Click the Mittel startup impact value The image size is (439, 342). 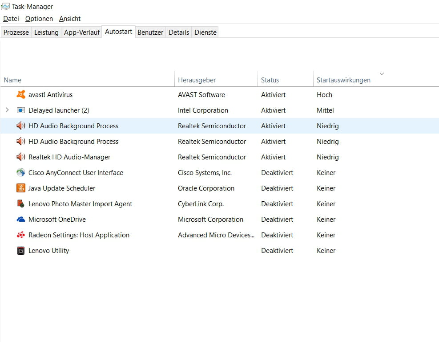[325, 110]
